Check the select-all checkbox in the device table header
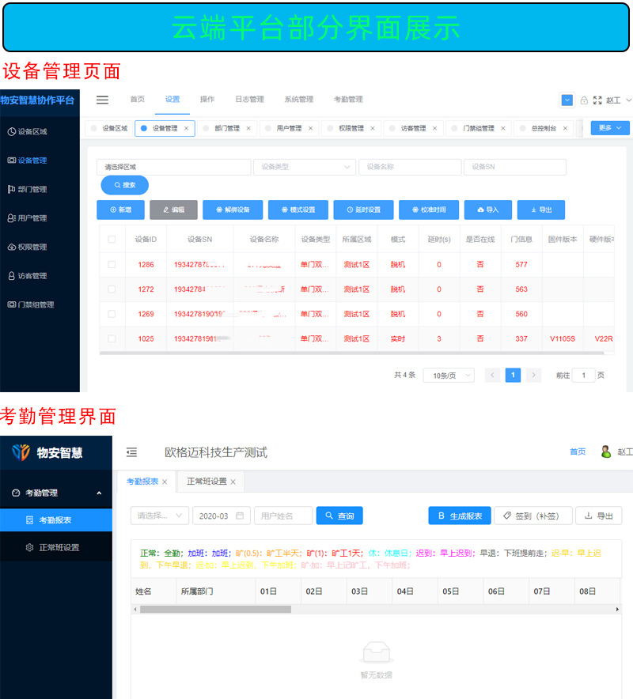Image resolution: width=633 pixels, height=699 pixels. pyautogui.click(x=111, y=239)
